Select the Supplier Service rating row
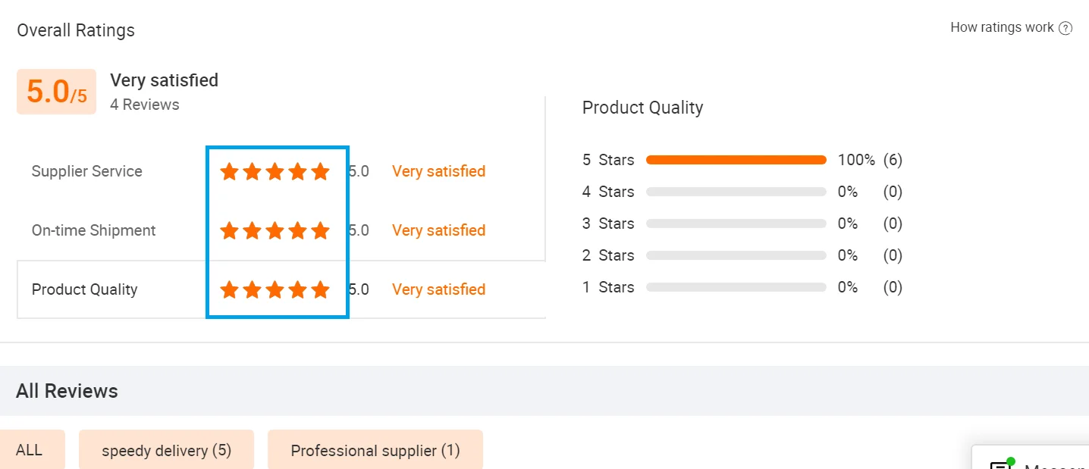The height and width of the screenshot is (469, 1089). [87, 172]
